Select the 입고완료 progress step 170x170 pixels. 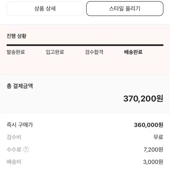(x=55, y=52)
